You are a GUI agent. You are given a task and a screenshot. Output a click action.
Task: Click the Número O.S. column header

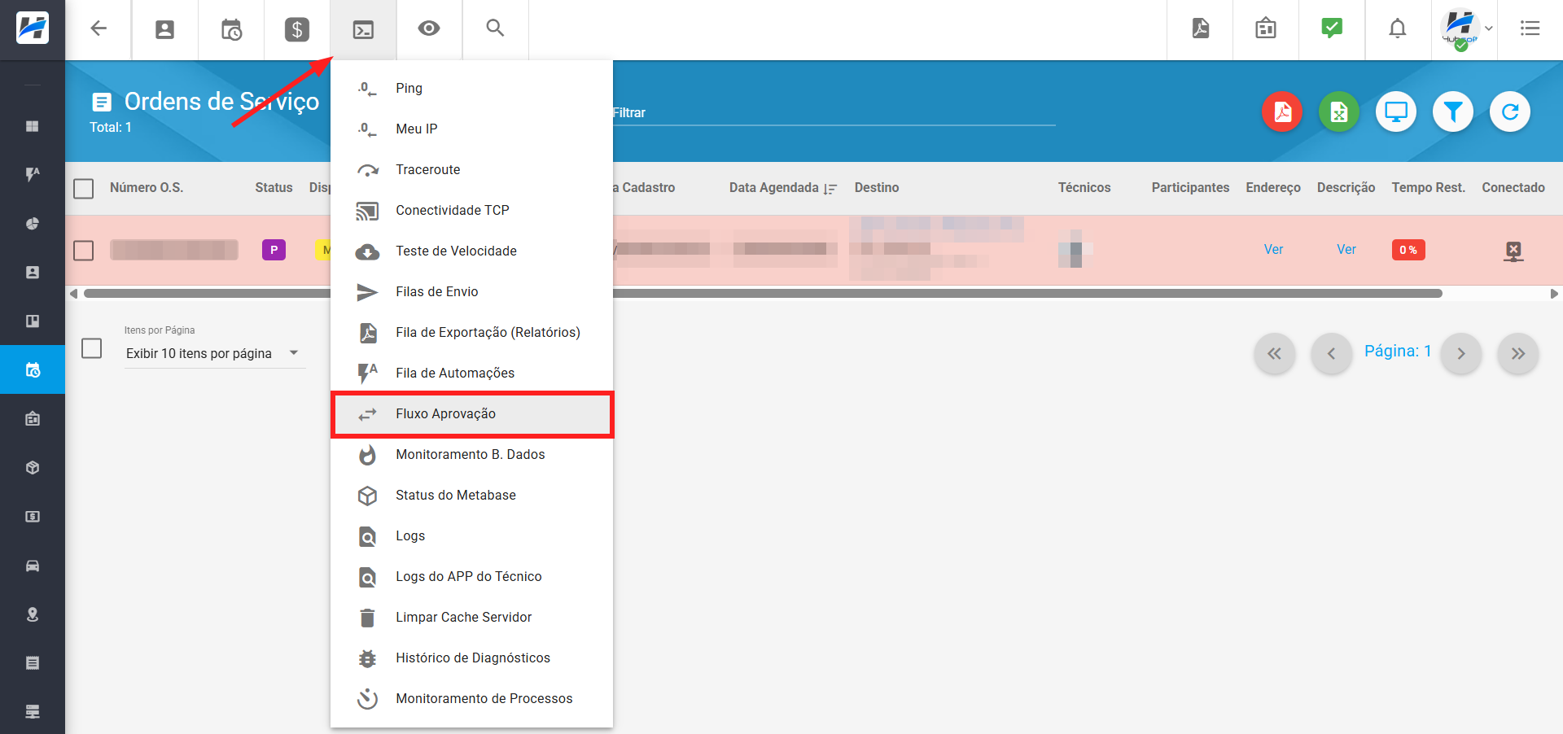147,188
